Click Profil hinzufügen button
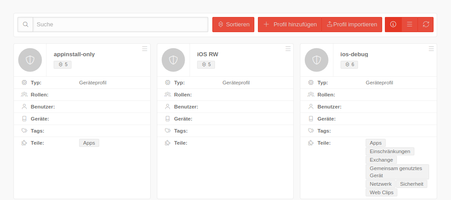 pos(290,25)
